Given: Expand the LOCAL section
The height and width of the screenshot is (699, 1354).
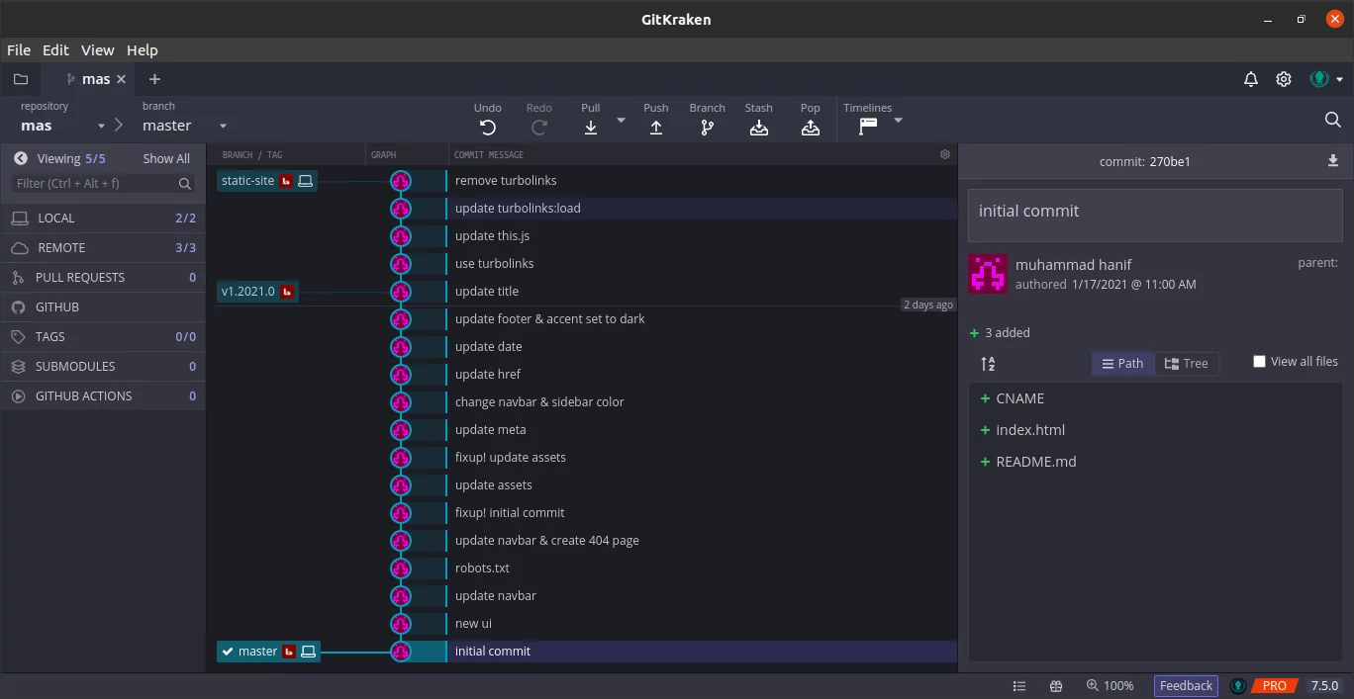Looking at the screenshot, I should [103, 218].
